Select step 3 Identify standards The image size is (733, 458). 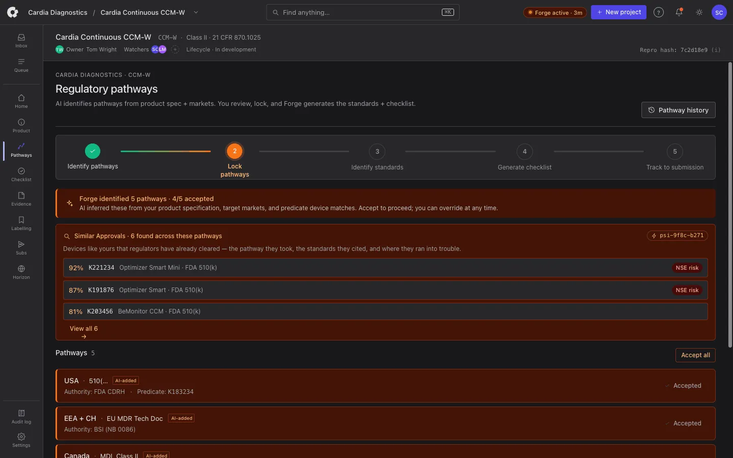click(x=377, y=158)
